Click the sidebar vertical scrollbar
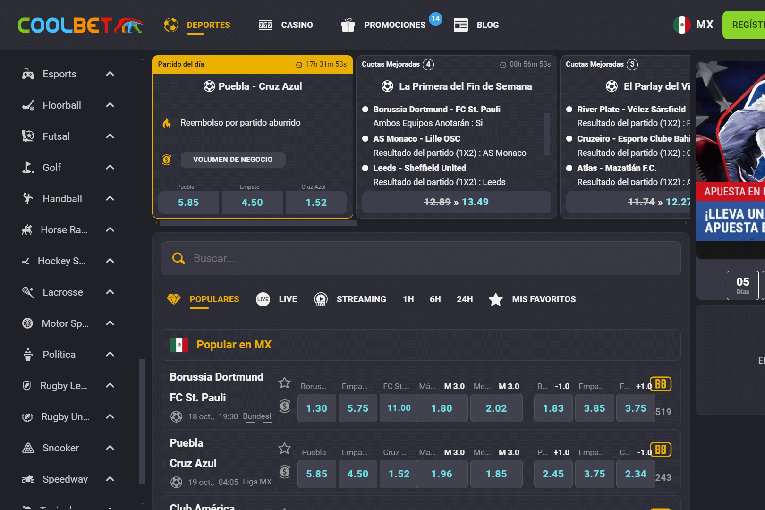This screenshot has width=765, height=510. tap(142, 422)
